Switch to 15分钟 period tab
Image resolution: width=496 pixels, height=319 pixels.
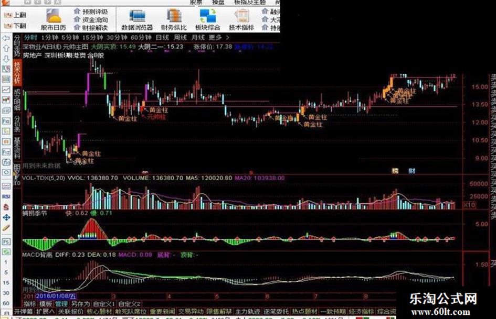click(x=92, y=38)
